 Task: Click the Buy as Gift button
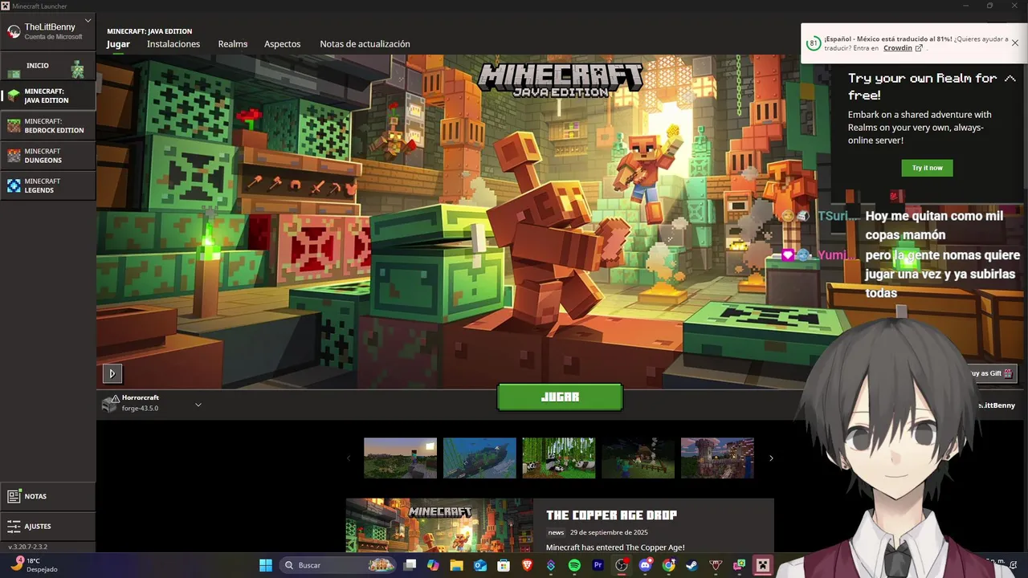[x=993, y=373]
